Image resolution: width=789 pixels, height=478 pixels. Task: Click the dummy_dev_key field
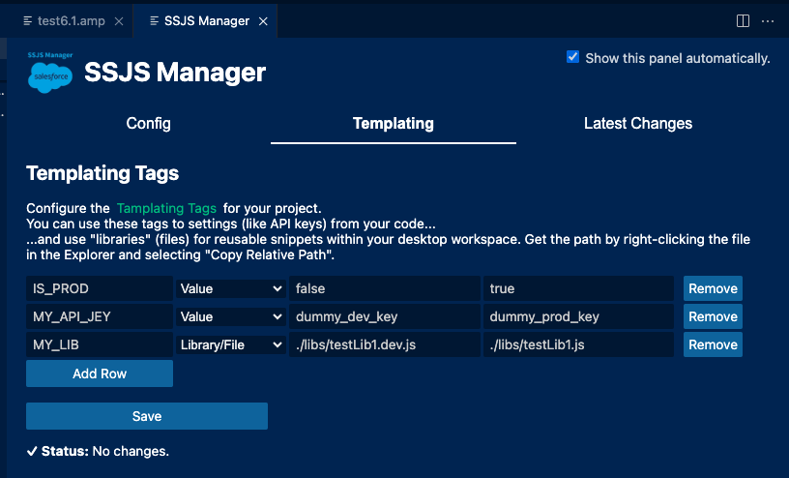[385, 316]
